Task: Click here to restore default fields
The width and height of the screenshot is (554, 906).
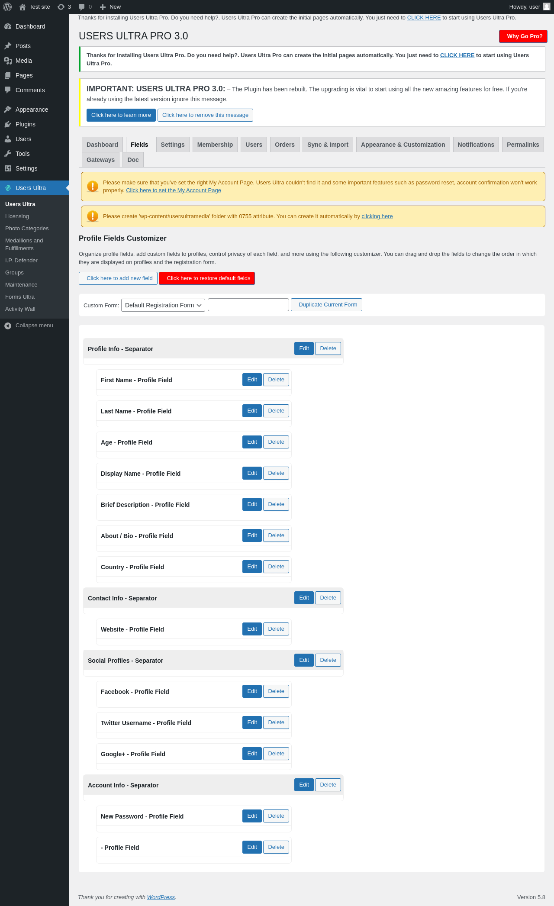Action: (x=207, y=278)
